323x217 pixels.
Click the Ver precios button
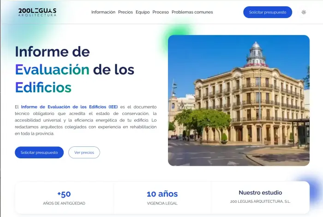pyautogui.click(x=84, y=152)
